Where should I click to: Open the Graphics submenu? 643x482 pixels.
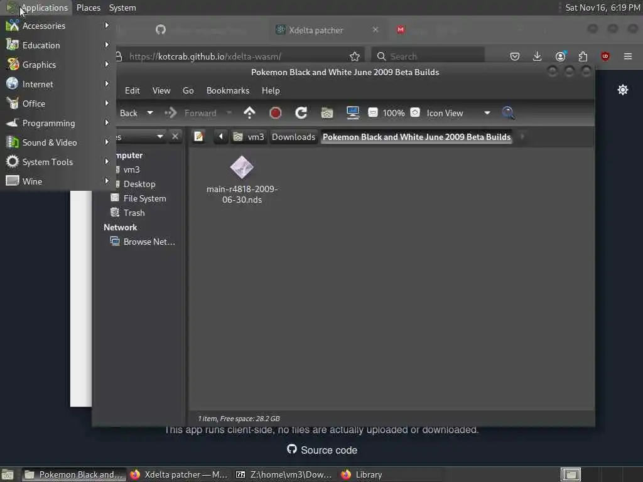click(58, 65)
